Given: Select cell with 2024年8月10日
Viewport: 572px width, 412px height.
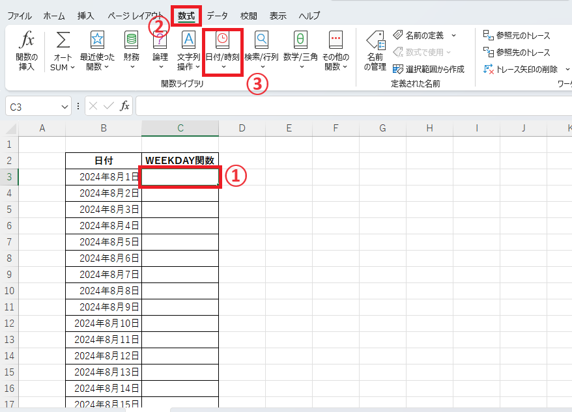Looking at the screenshot, I should [x=104, y=323].
